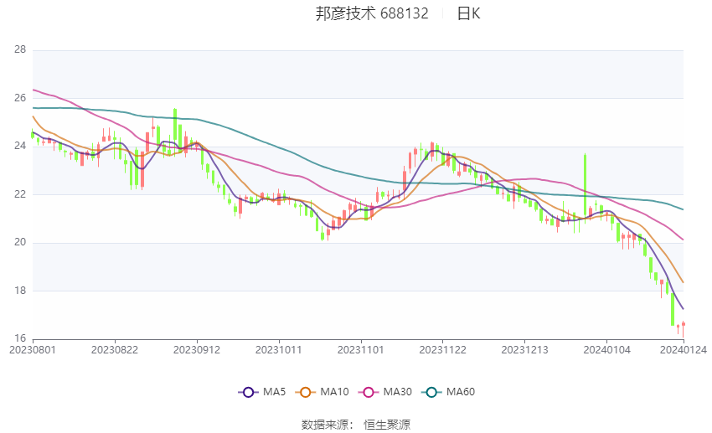Toggle the MA10 legend series
Screen dimensions: 712x433
[x=322, y=392]
